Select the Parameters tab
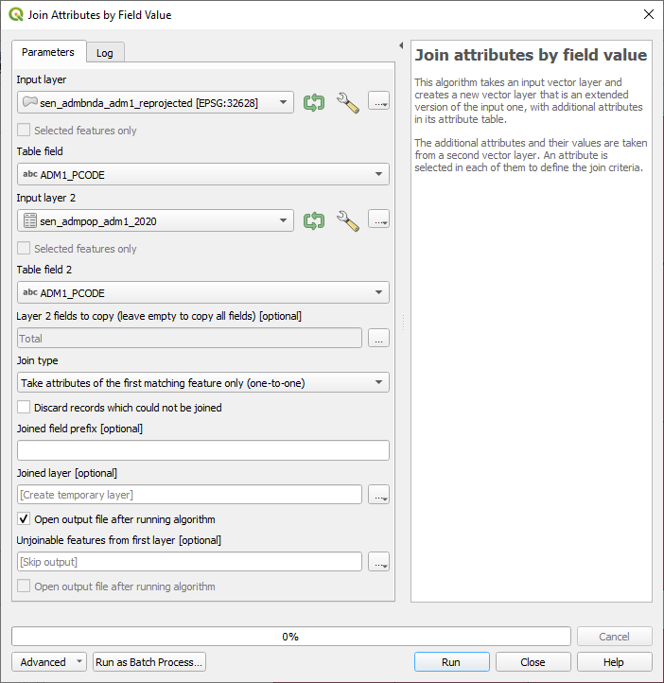Image resolution: width=664 pixels, height=683 pixels. [x=48, y=52]
